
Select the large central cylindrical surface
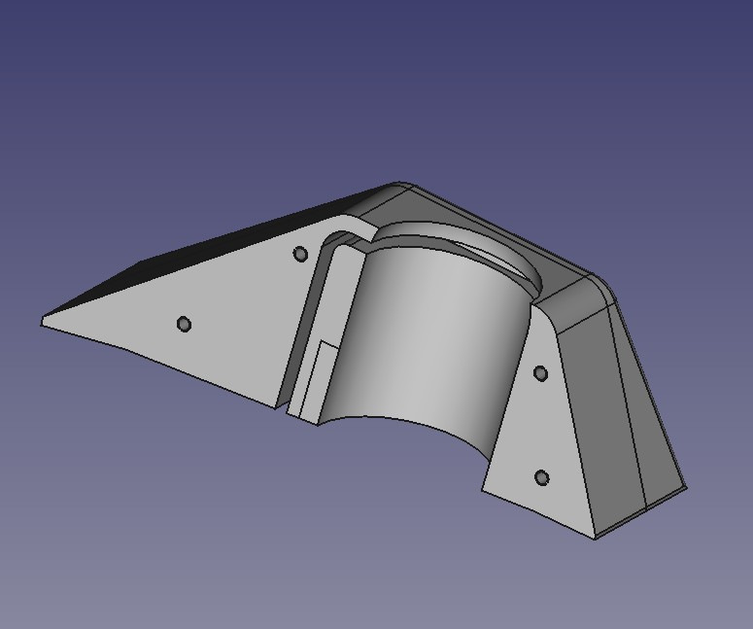pyautogui.click(x=428, y=331)
